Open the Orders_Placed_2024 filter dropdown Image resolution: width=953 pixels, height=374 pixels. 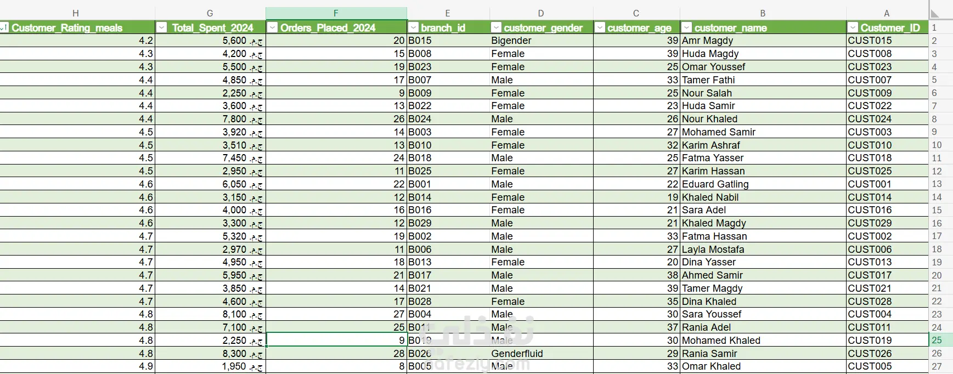pos(272,27)
